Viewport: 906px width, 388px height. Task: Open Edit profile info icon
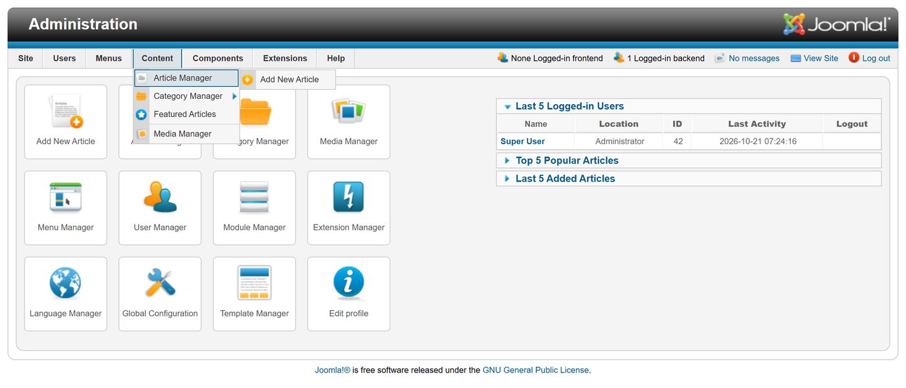tap(349, 283)
